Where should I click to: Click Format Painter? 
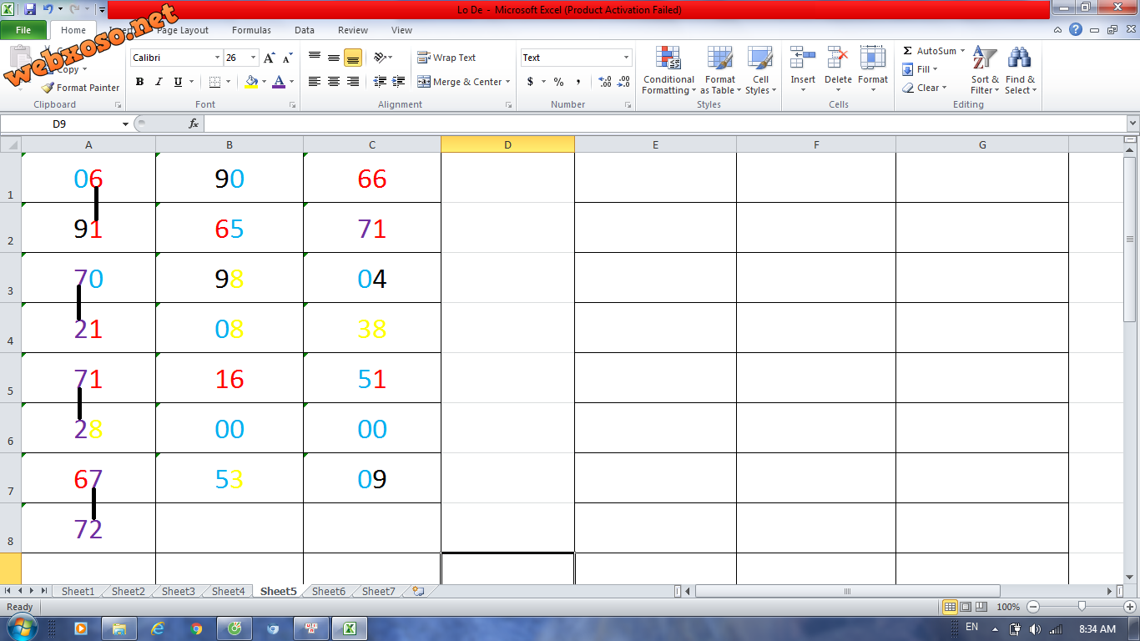[x=81, y=88]
